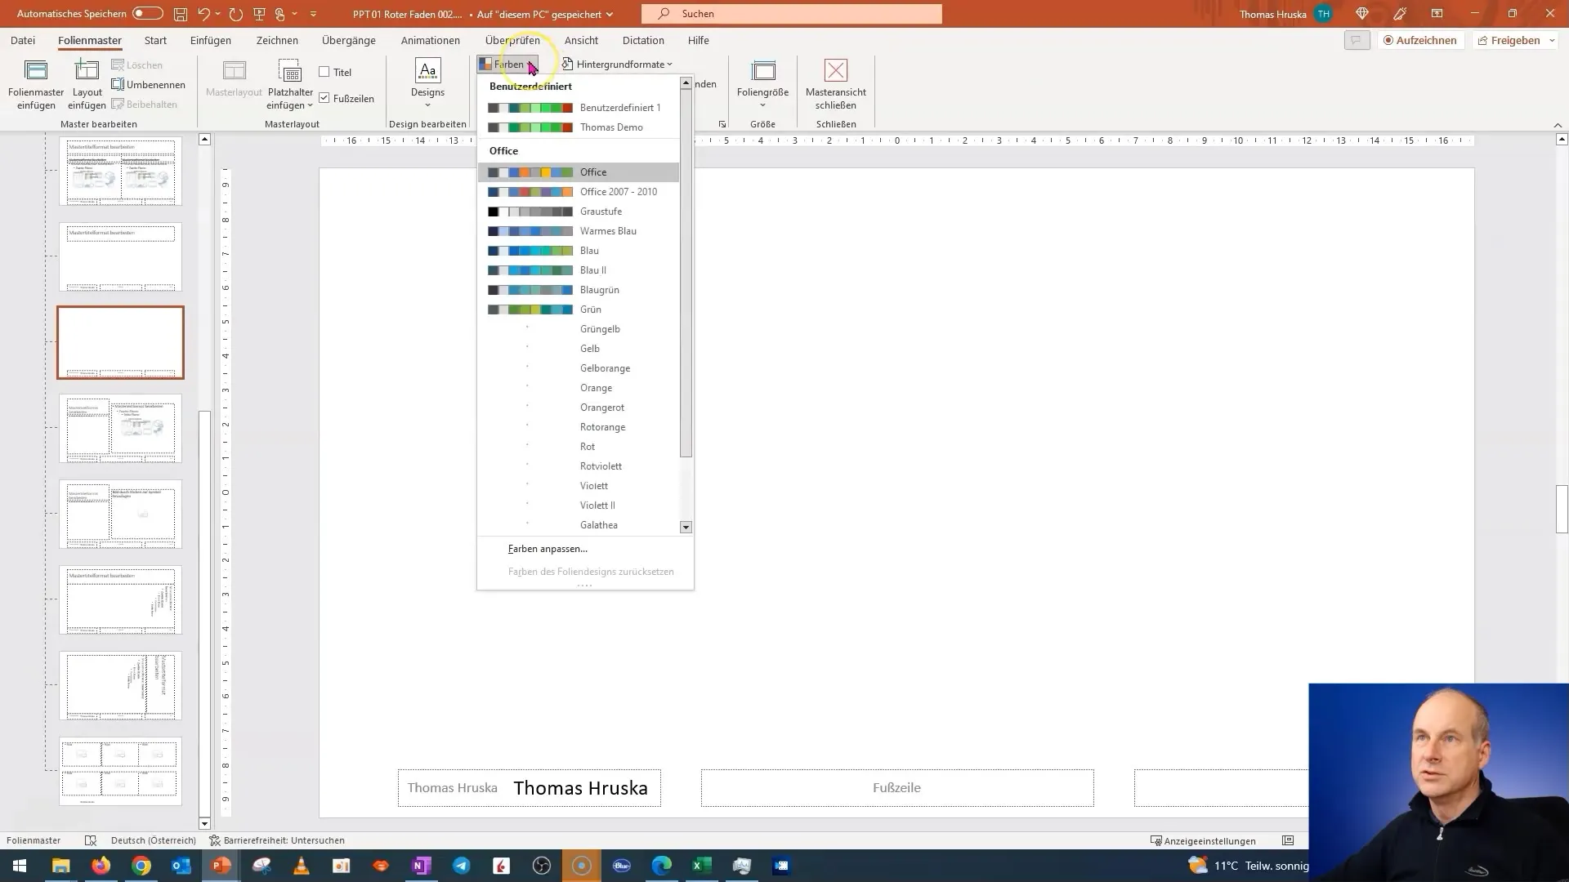This screenshot has width=1569, height=882.
Task: Open Firefox from the taskbar
Action: coord(101,866)
